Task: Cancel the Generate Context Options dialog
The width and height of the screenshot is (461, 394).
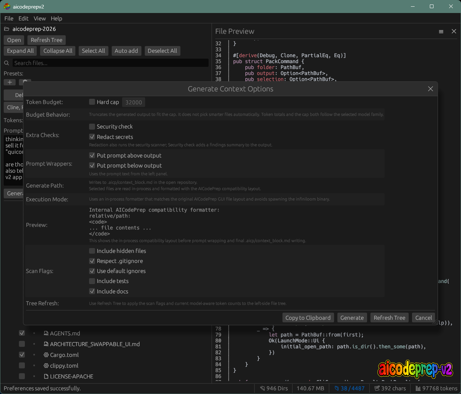Action: click(x=424, y=318)
